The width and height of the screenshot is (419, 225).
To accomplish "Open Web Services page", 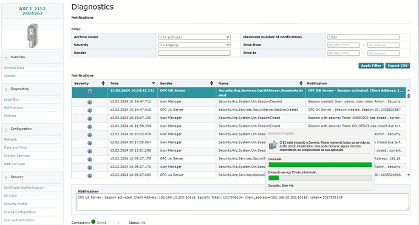I will click(x=14, y=164).
